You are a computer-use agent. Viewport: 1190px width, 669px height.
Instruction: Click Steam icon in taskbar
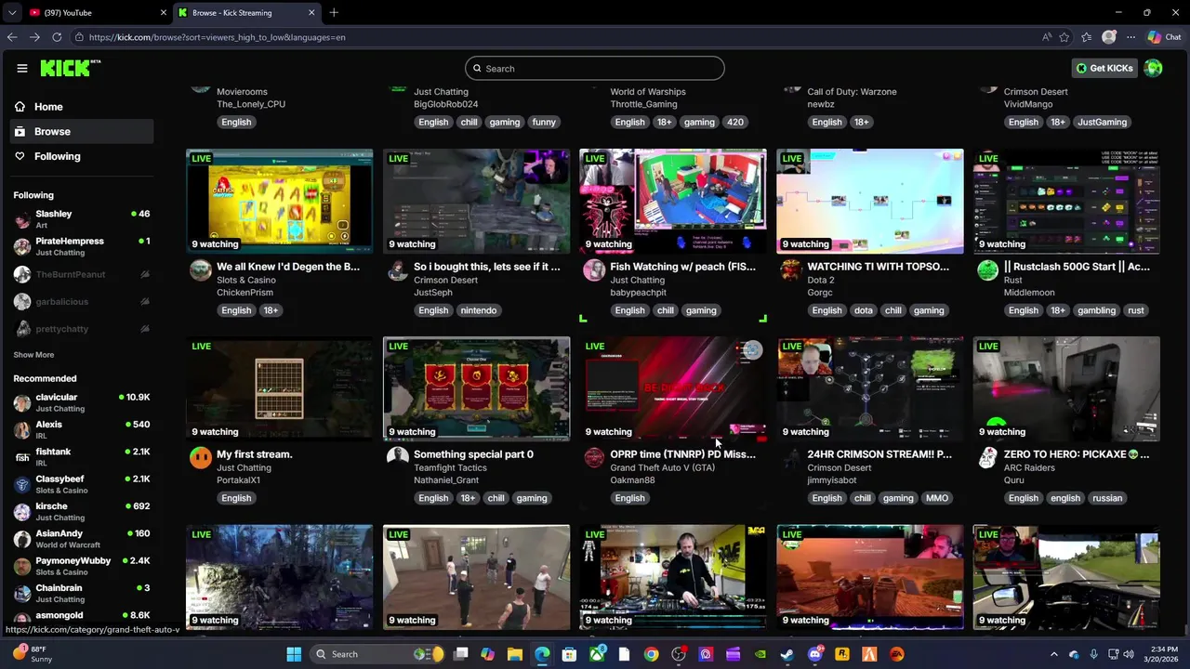pyautogui.click(x=787, y=654)
